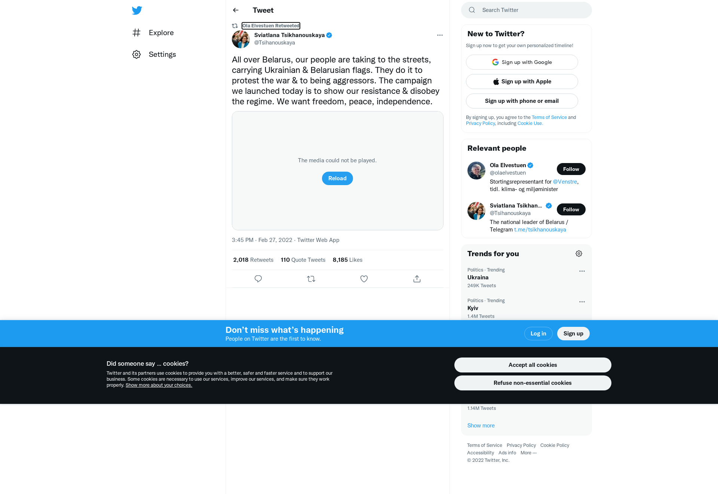Open the t.me/tsikhanouskaya Telegram link
The height and width of the screenshot is (494, 718).
540,230
